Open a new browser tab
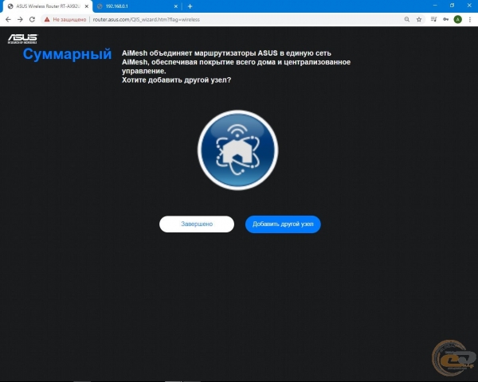Image resolution: width=478 pixels, height=382 pixels. click(190, 6)
